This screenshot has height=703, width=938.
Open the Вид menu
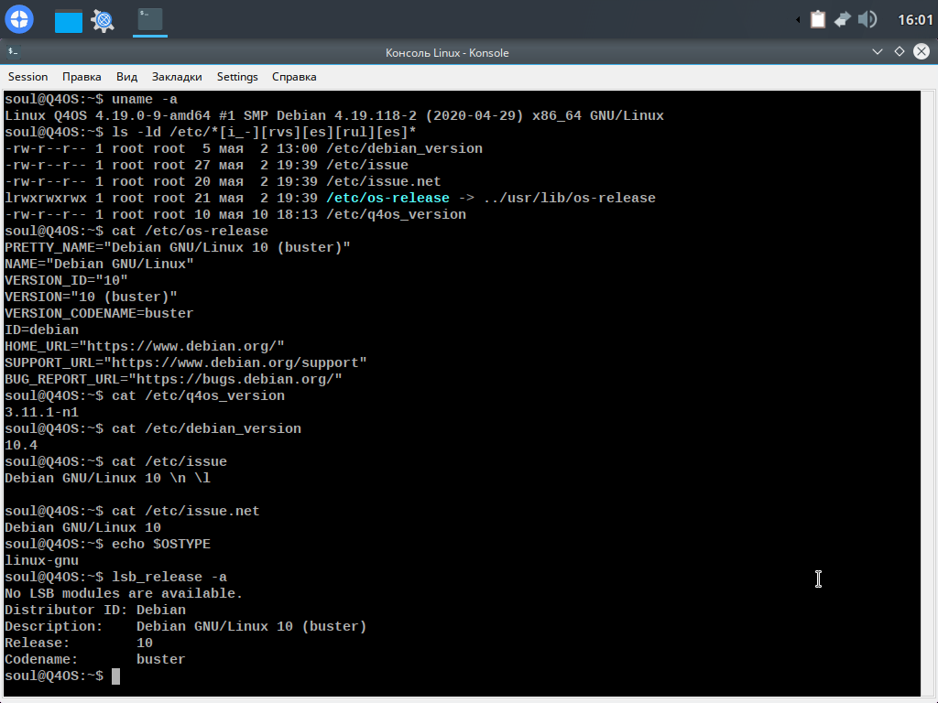126,77
